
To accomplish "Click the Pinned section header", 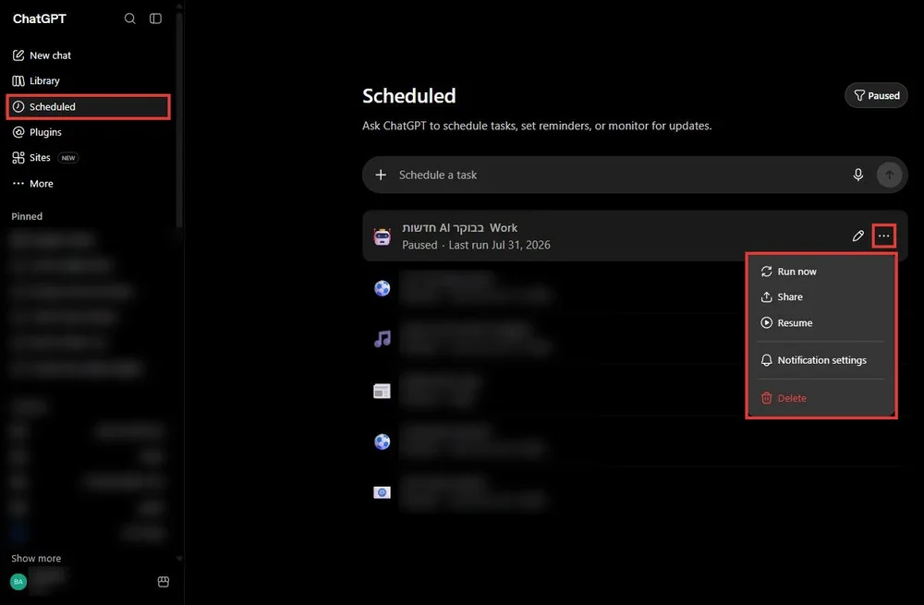I will (x=27, y=216).
